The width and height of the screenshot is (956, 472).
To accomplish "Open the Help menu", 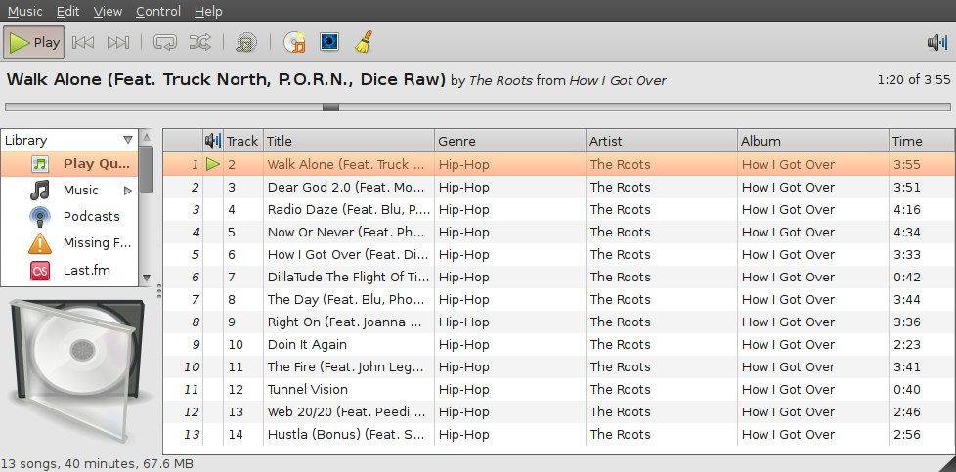I will [x=208, y=11].
